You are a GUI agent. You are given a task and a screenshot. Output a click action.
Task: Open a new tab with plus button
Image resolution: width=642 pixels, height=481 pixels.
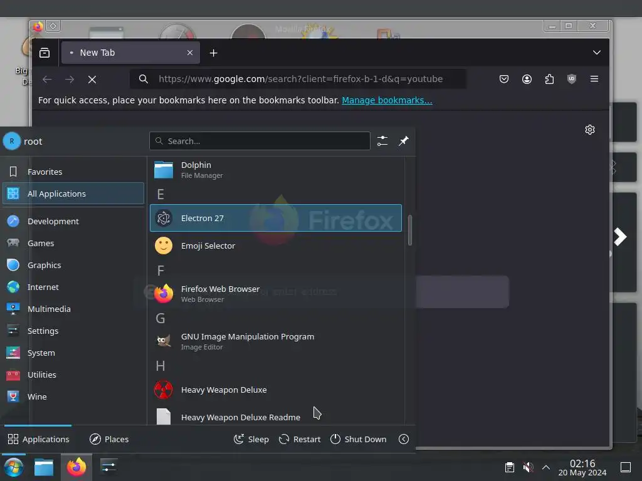(x=213, y=53)
